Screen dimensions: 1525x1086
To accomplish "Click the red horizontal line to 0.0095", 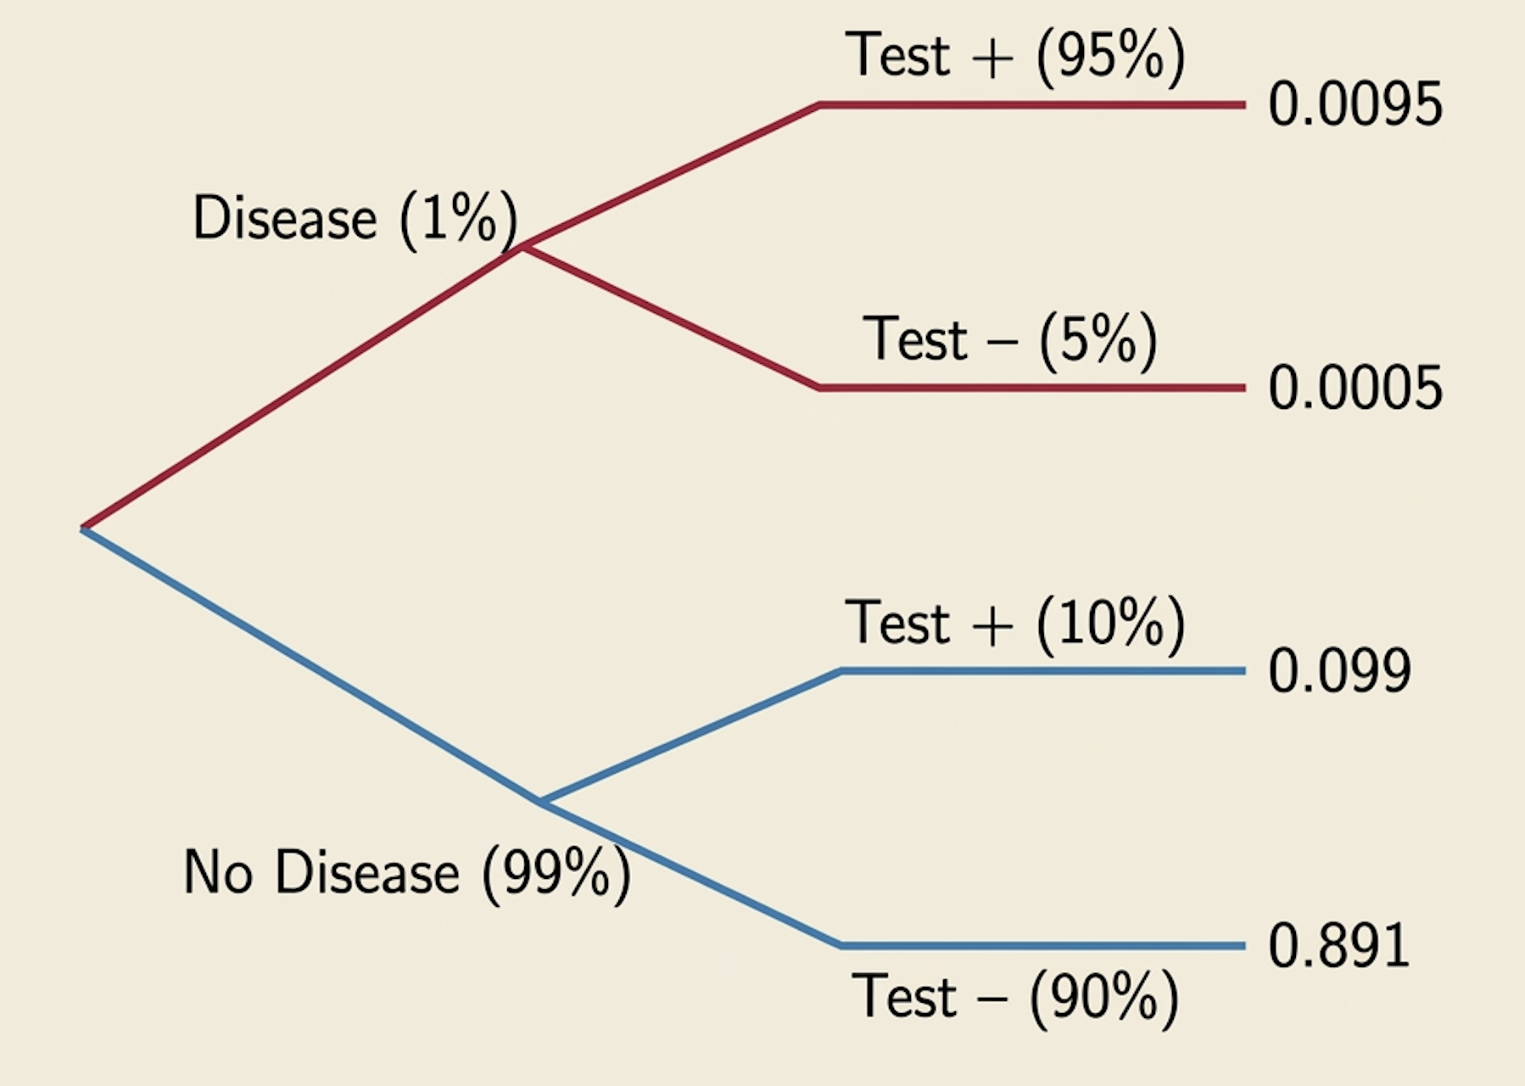I will point(1031,105).
